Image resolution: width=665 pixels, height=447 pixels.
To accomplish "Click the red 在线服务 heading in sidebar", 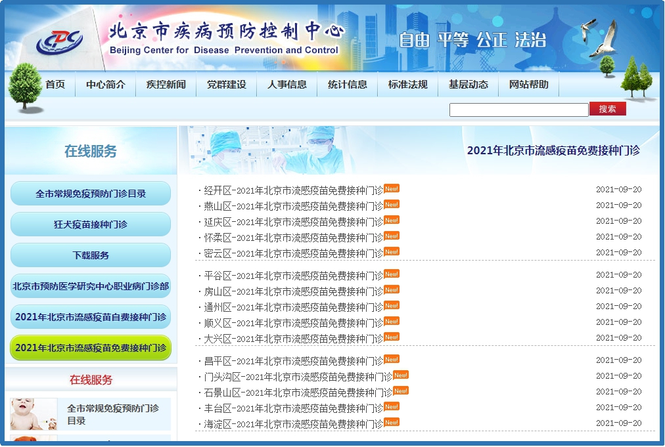I will tap(91, 379).
